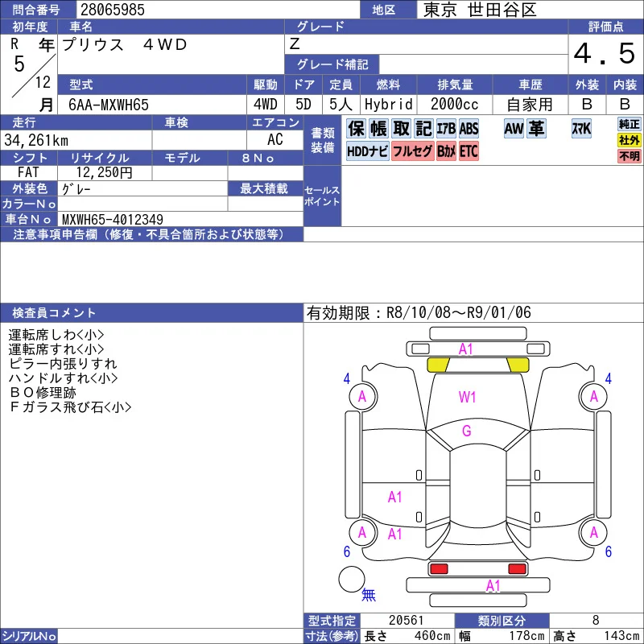Screen dimensions: 644x644
Task: Select the HDDナビ navigation badge
Action: [368, 151]
